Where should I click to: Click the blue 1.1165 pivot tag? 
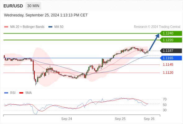click(171, 58)
